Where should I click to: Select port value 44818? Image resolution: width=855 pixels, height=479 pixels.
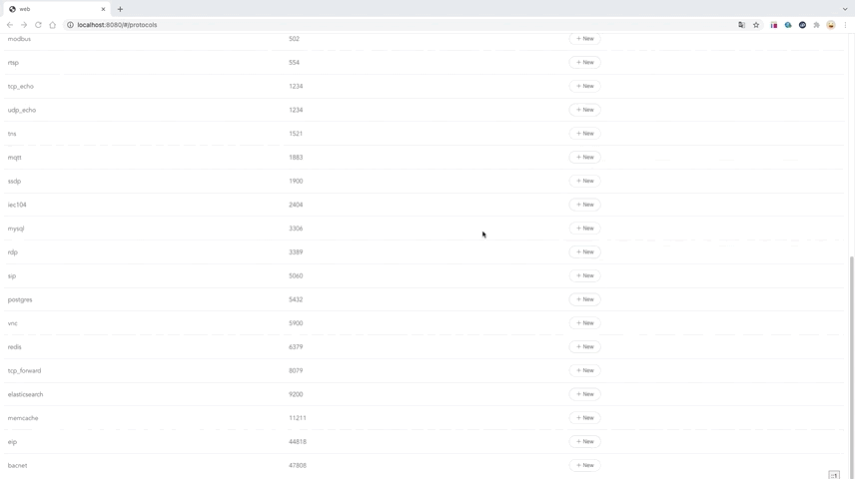click(x=298, y=441)
